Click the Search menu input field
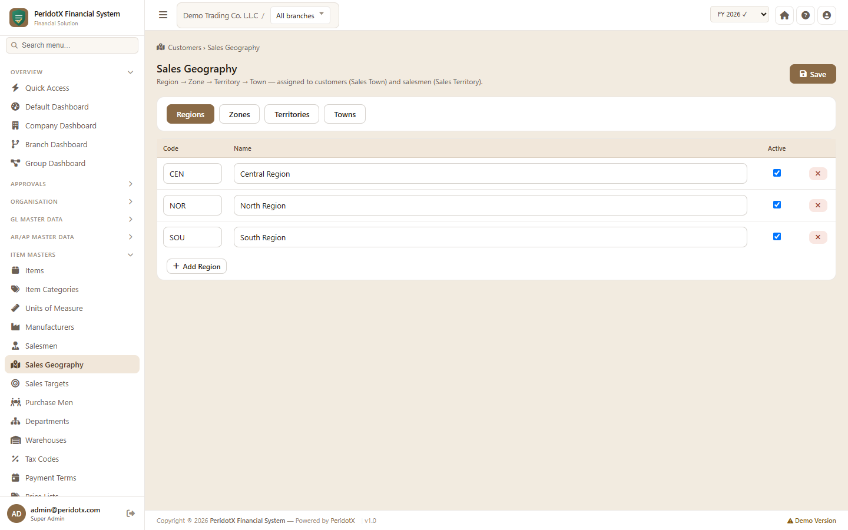Screen dimensions: 848x530 [72, 45]
